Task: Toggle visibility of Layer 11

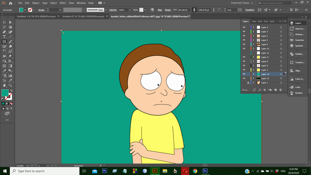Action: 244,57
